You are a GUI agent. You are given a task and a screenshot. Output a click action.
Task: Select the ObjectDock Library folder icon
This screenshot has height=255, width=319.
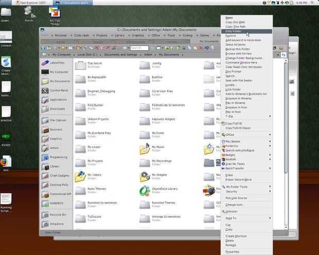pyautogui.click(x=145, y=191)
